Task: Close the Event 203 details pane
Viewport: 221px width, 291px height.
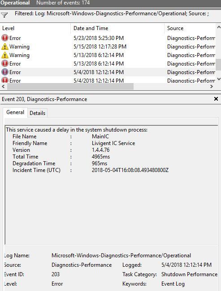Action: 216,99
